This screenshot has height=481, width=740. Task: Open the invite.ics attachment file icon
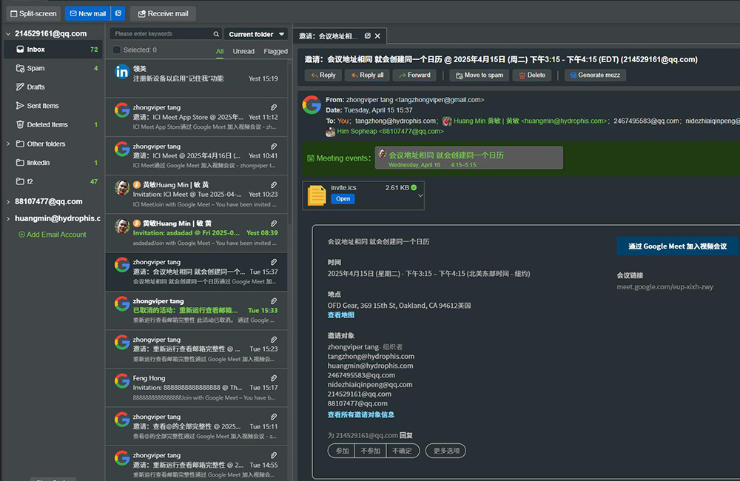point(317,194)
